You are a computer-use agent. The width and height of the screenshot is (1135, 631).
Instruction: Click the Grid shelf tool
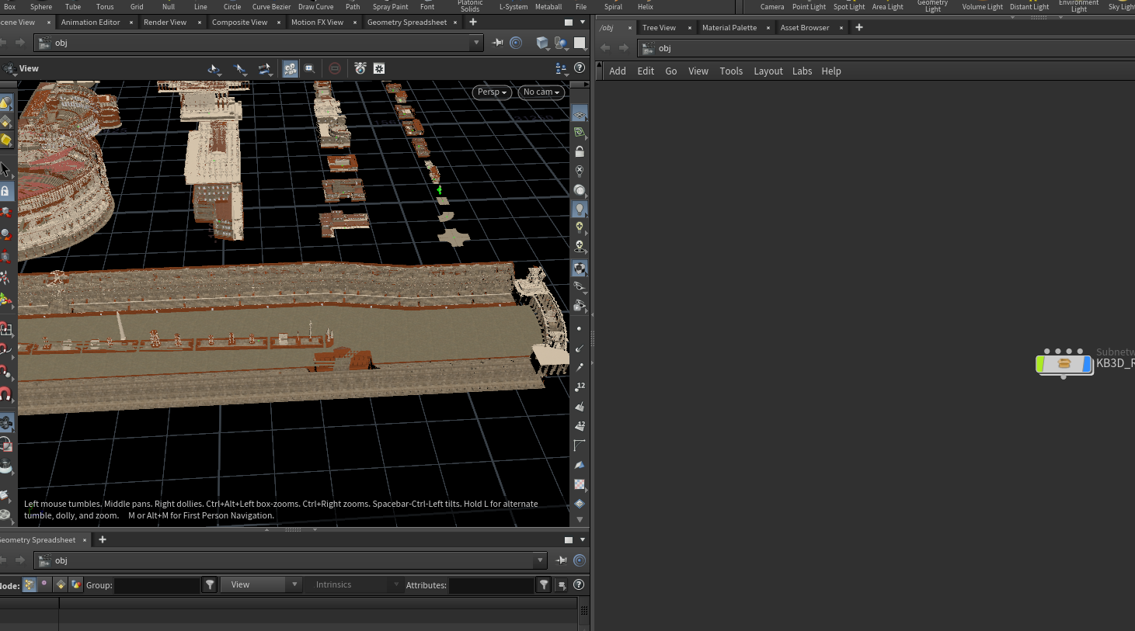pos(137,6)
